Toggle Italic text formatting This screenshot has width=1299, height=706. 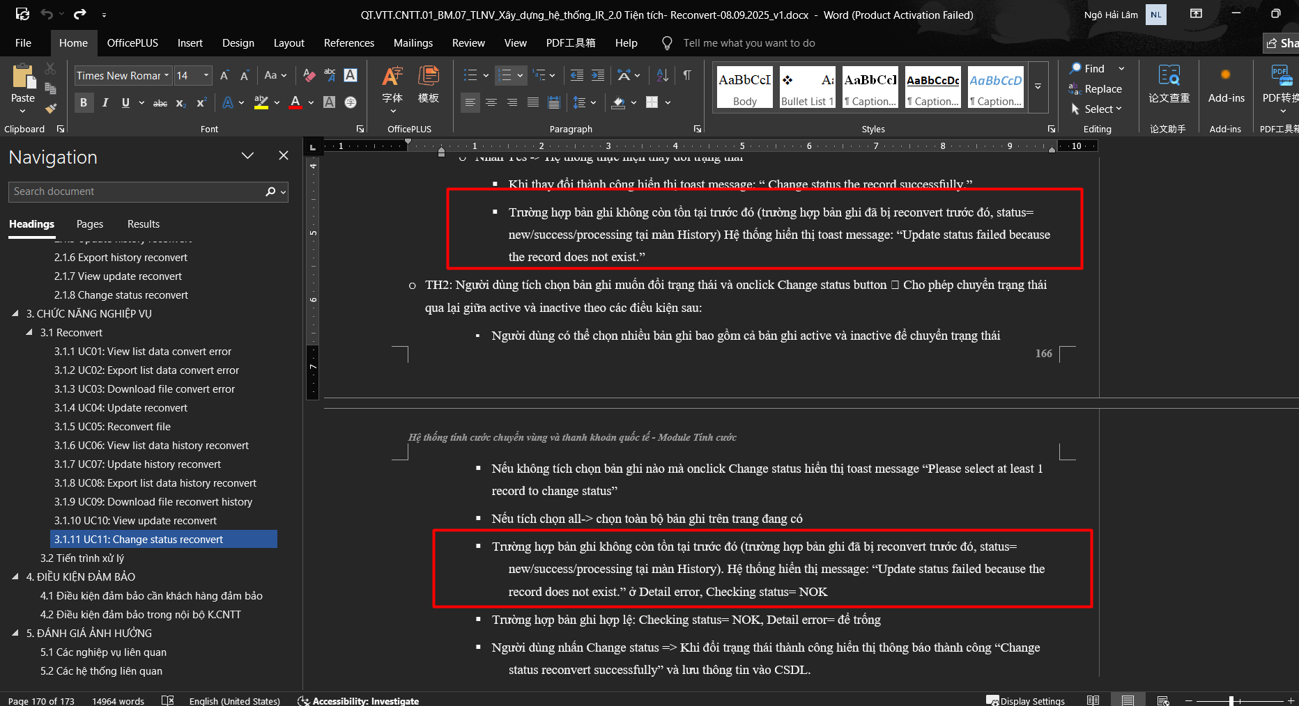[x=105, y=102]
